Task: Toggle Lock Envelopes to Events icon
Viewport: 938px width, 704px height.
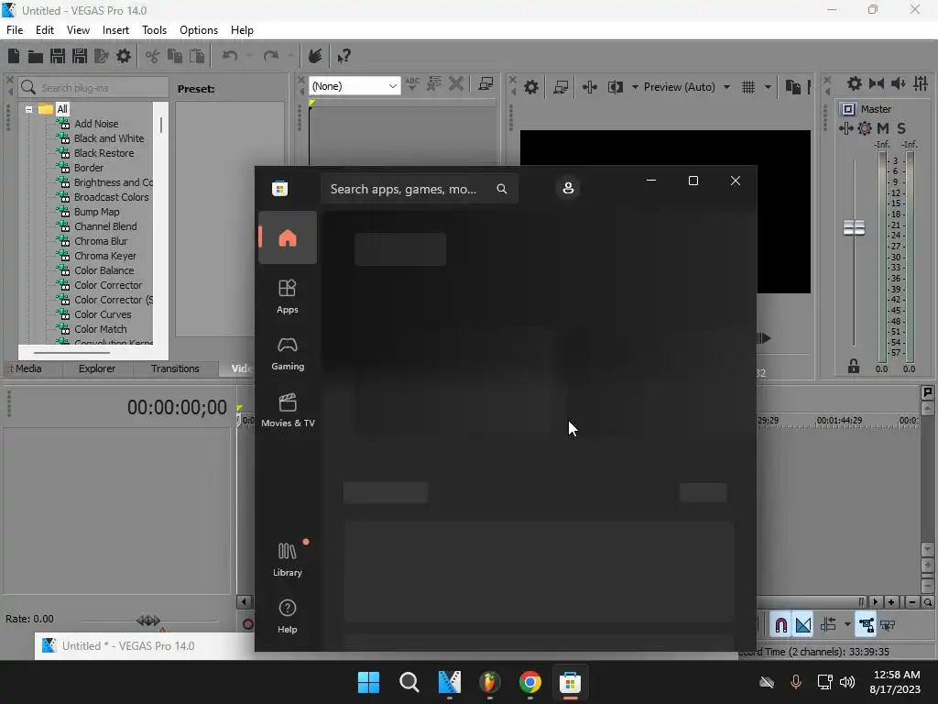Action: click(866, 625)
